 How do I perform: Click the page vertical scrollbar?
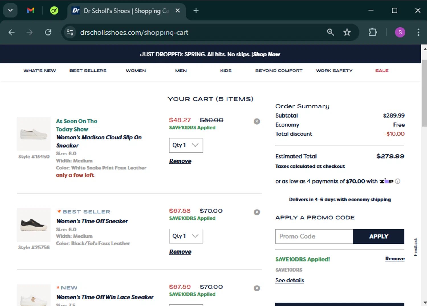coord(424,93)
